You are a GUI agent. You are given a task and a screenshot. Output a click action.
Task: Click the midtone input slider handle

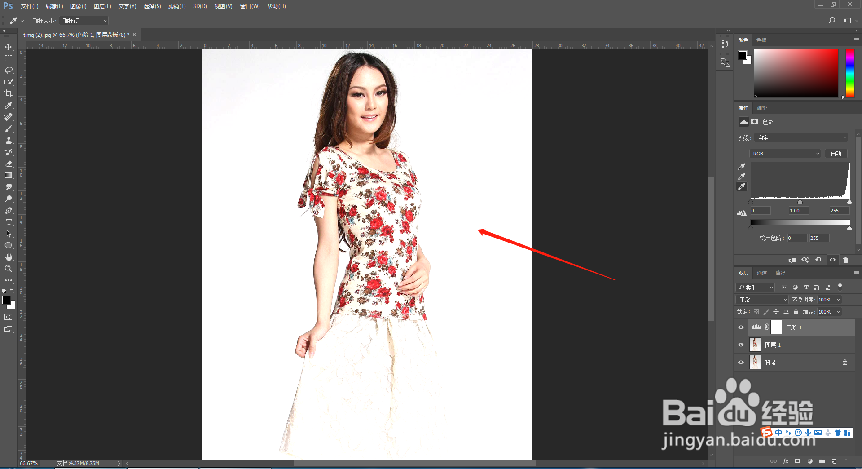[800, 202]
